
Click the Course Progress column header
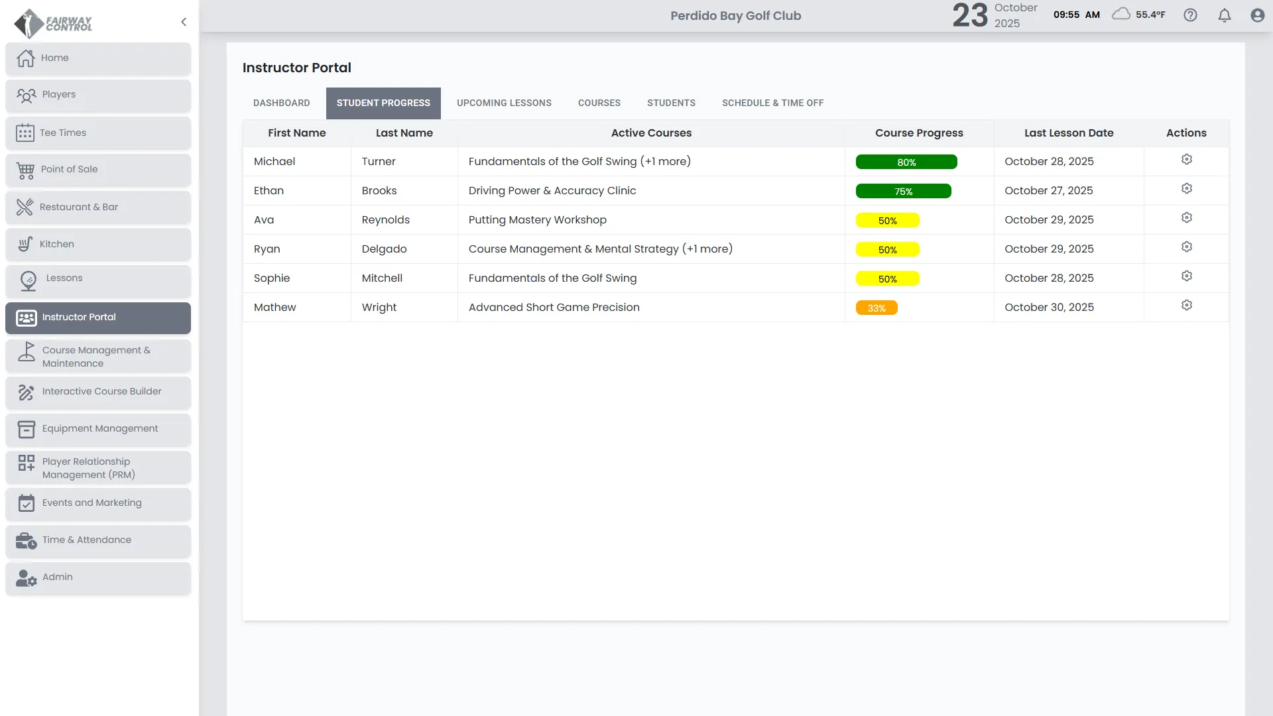point(919,133)
